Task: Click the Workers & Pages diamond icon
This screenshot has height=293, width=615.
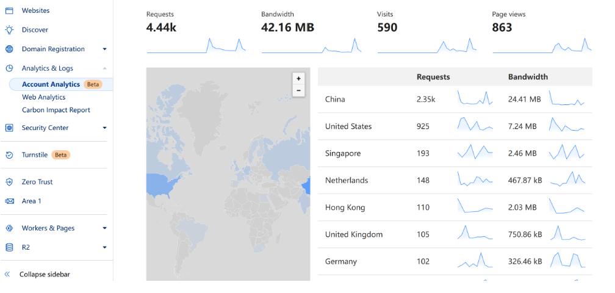Action: coord(9,228)
